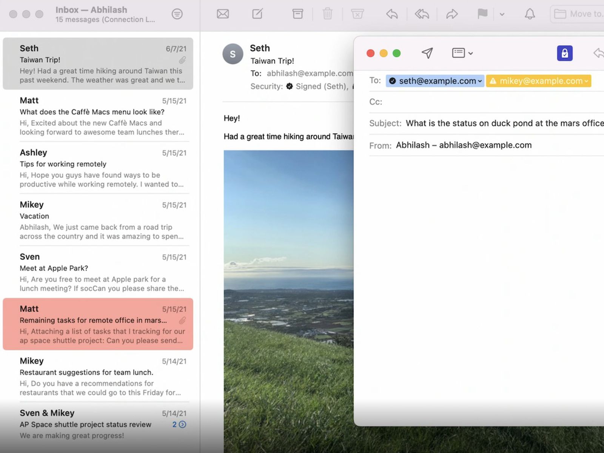Viewport: 604px width, 453px height.
Task: Select Mikey's Vacation email in list
Action: click(x=98, y=220)
